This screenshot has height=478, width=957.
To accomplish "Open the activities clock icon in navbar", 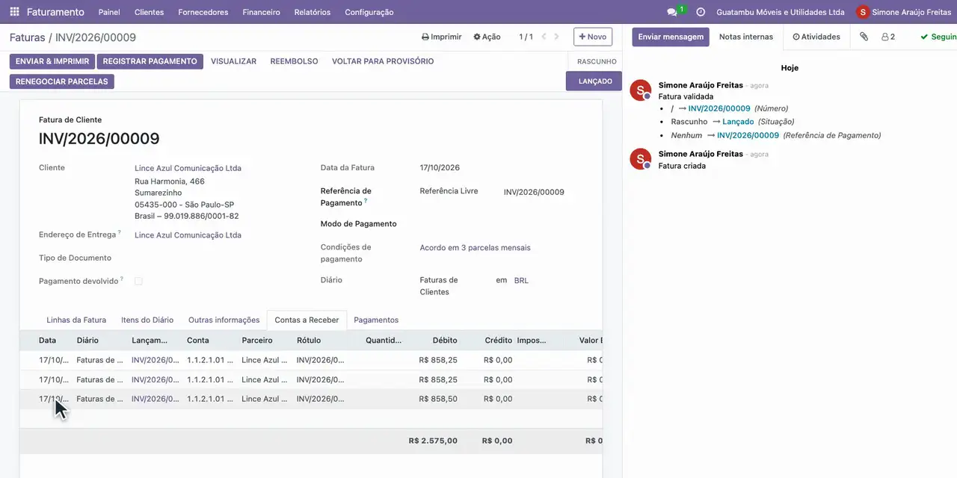I will 701,12.
